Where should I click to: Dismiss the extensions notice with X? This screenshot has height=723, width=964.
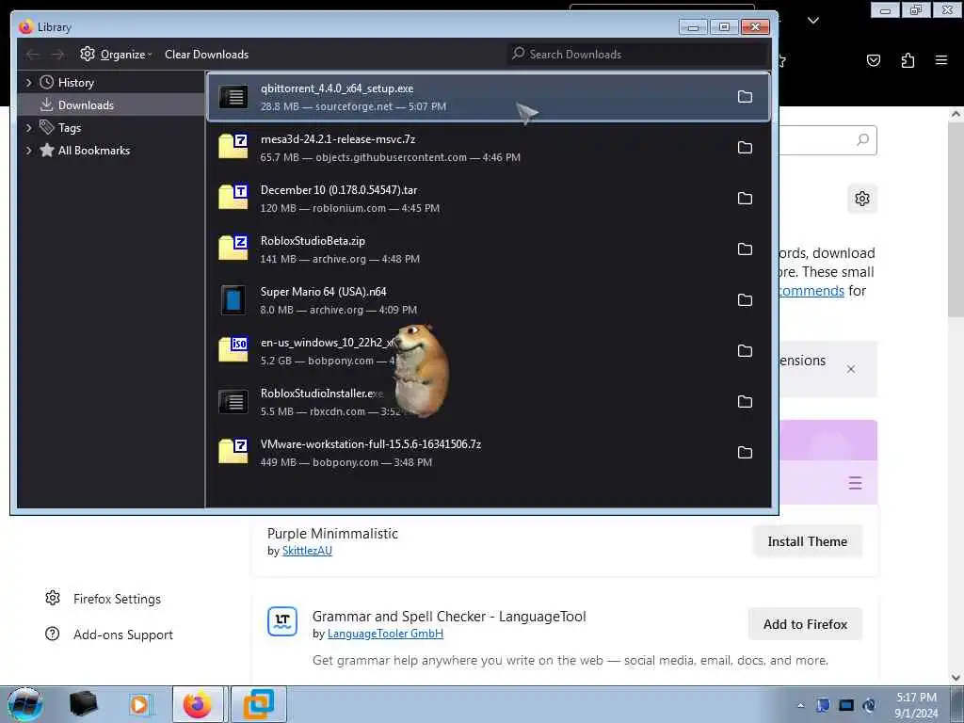(x=851, y=369)
